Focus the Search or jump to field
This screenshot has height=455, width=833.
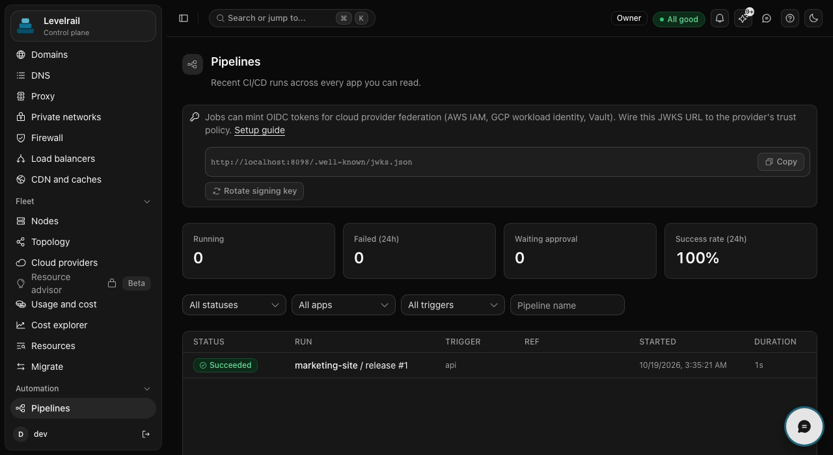[292, 18]
